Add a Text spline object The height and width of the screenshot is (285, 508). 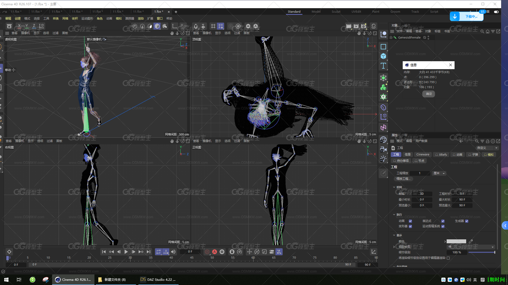(383, 66)
